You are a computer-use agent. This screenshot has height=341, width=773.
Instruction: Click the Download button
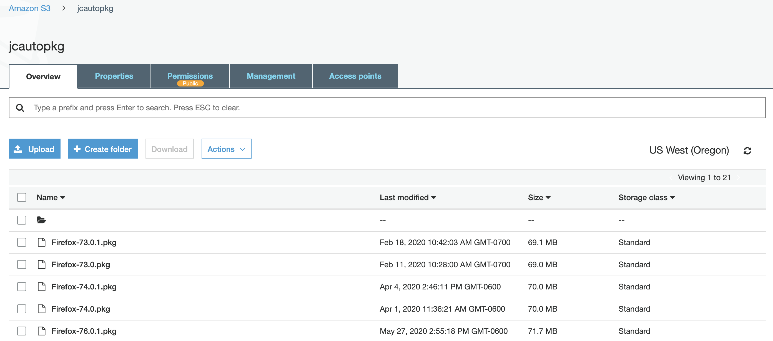pyautogui.click(x=170, y=149)
